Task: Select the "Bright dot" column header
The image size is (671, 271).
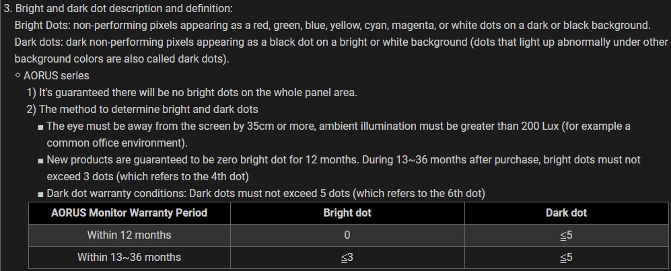Action: point(347,213)
